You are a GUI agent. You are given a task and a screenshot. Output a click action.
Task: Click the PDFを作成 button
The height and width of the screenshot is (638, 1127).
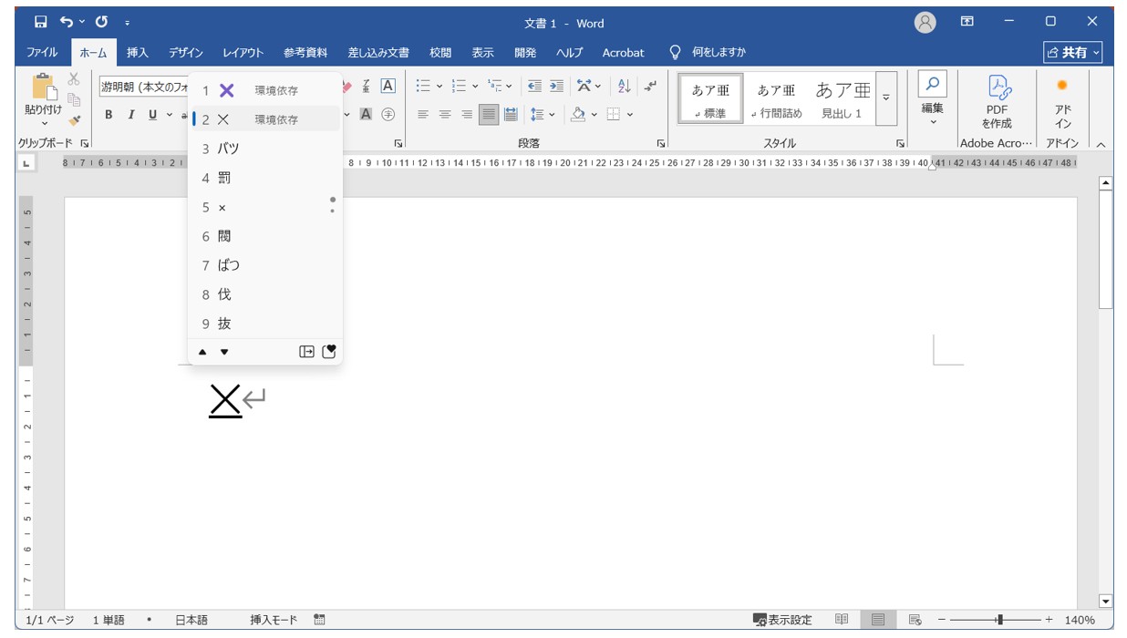click(997, 101)
